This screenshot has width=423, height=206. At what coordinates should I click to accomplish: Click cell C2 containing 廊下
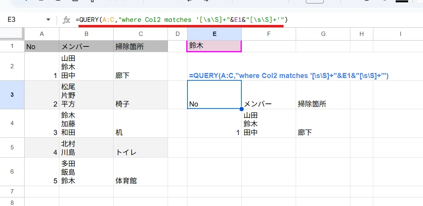[141, 66]
